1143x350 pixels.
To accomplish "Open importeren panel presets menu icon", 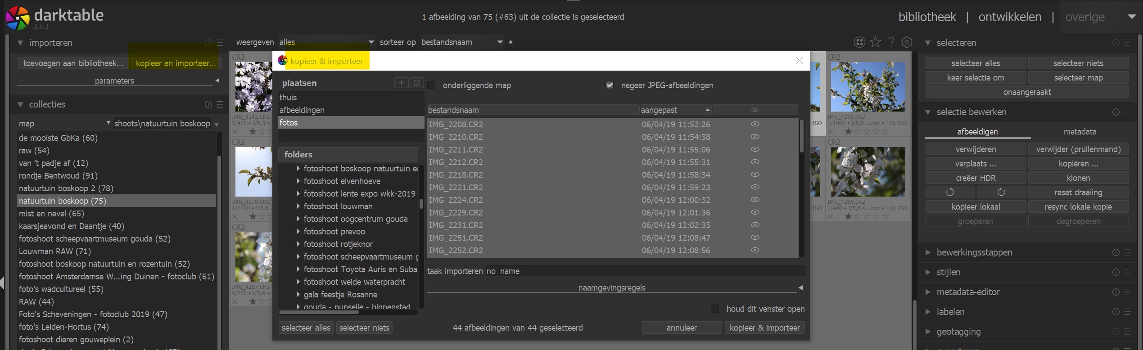I will click(x=220, y=43).
